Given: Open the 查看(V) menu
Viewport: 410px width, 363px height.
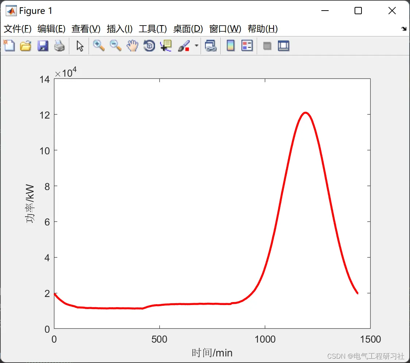Looking at the screenshot, I should pos(86,29).
